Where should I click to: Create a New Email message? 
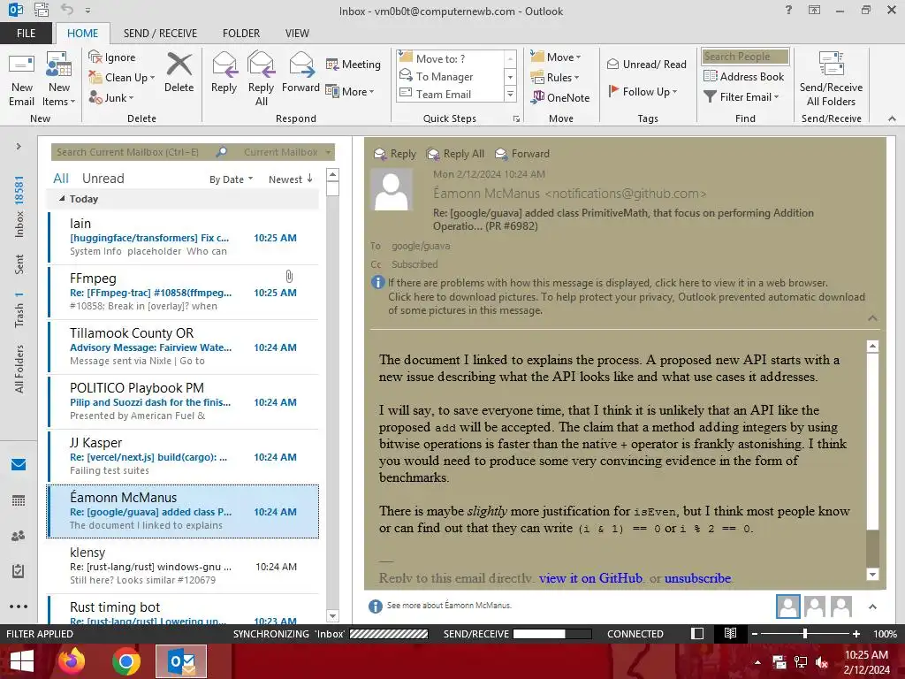tap(21, 80)
